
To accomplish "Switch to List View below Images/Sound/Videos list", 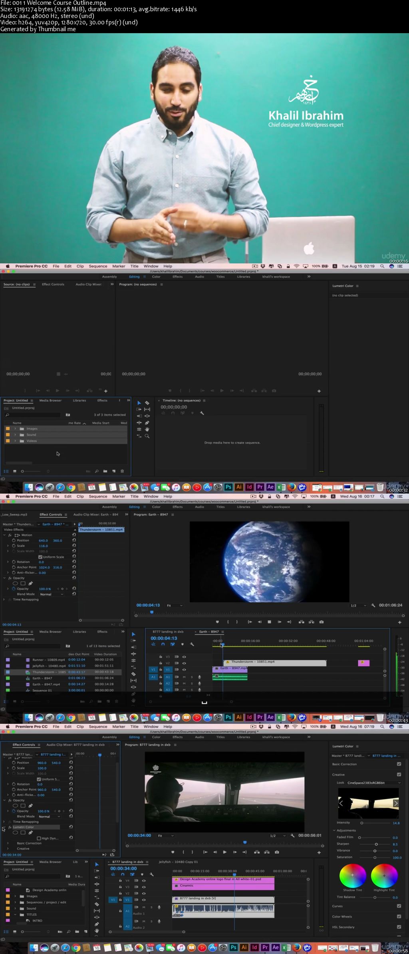I will coord(6,471).
